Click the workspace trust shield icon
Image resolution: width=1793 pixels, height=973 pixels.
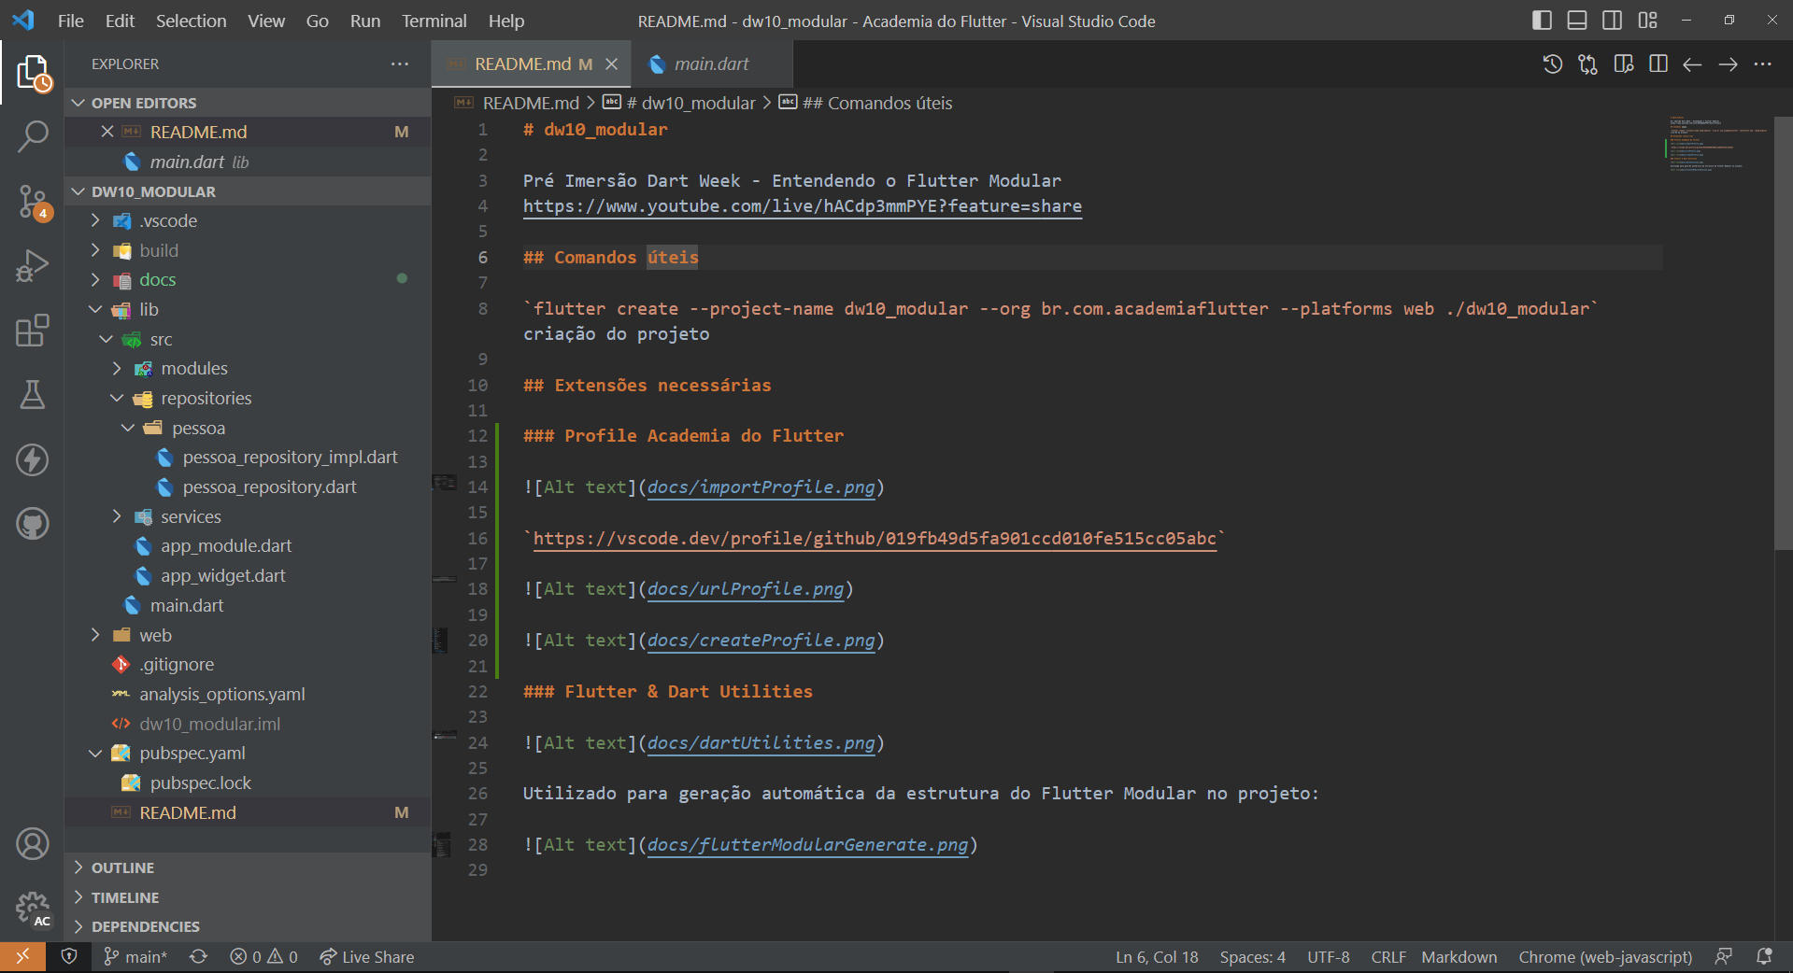coord(69,957)
